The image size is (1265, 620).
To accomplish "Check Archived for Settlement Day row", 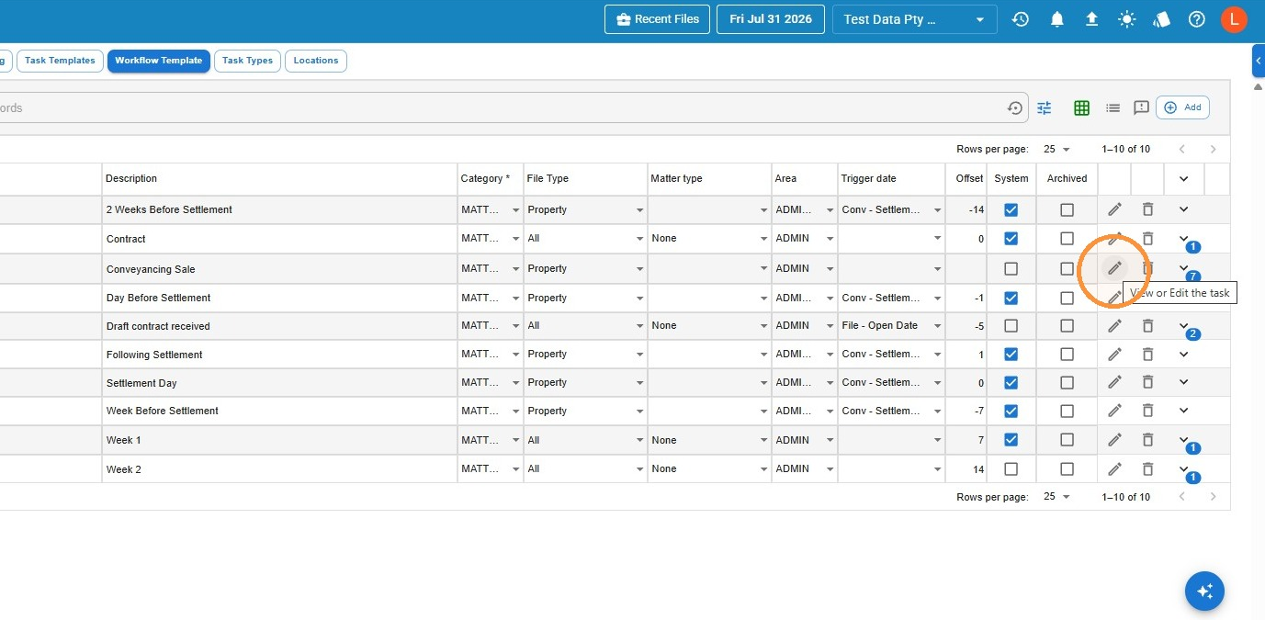I will [1067, 382].
